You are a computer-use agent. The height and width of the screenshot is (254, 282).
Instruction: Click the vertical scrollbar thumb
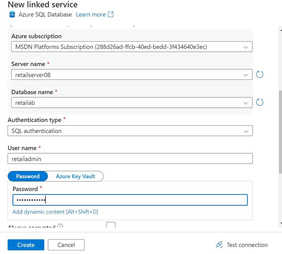click(280, 140)
